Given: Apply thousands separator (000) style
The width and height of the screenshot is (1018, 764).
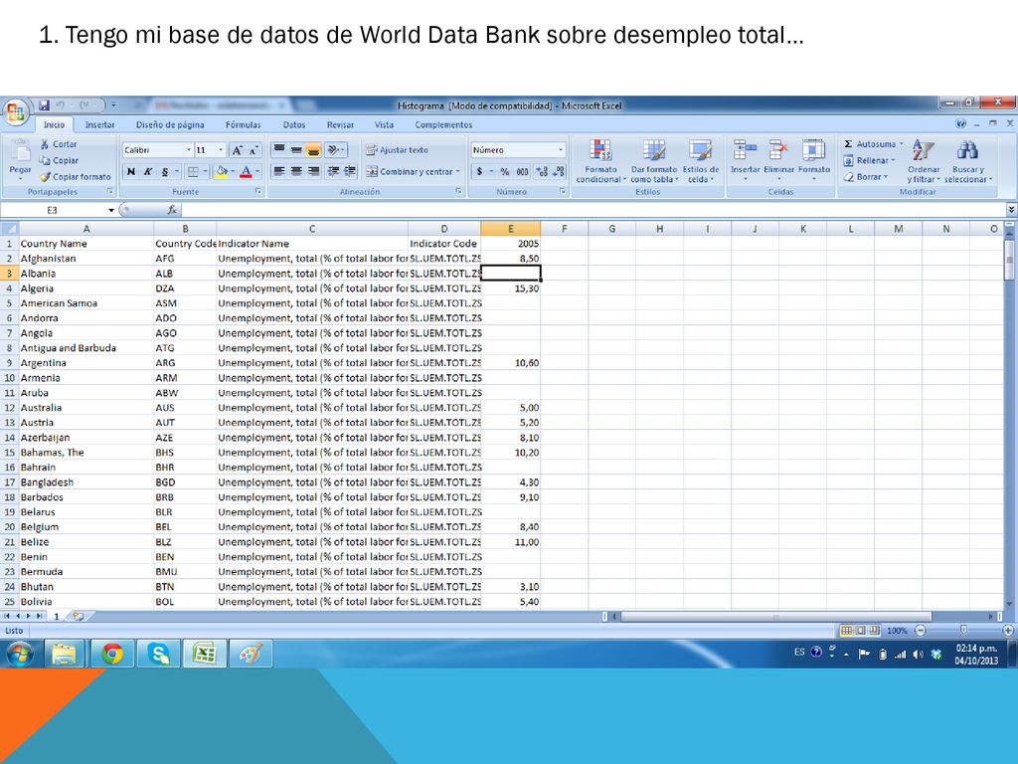Looking at the screenshot, I should [x=522, y=171].
